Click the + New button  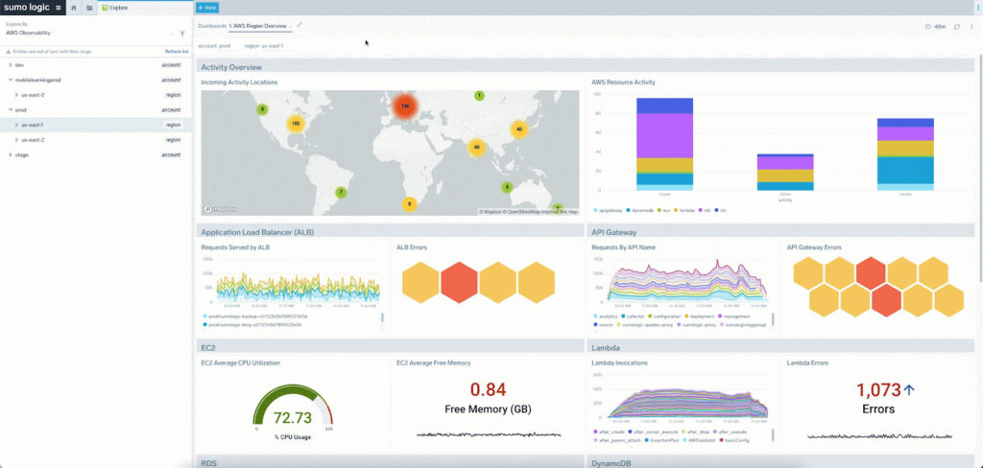pyautogui.click(x=207, y=8)
